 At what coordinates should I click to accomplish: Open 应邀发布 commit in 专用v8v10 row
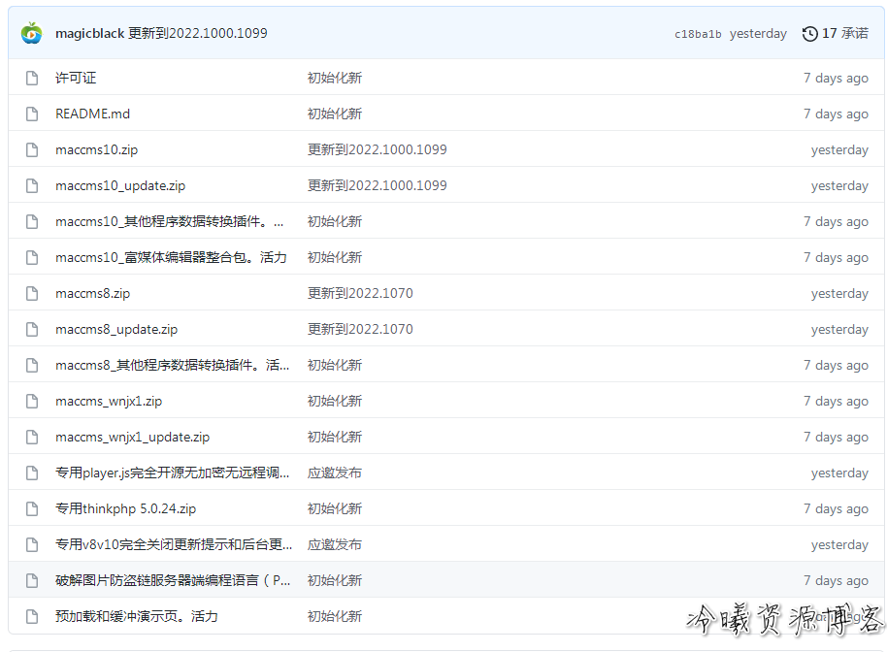point(334,544)
